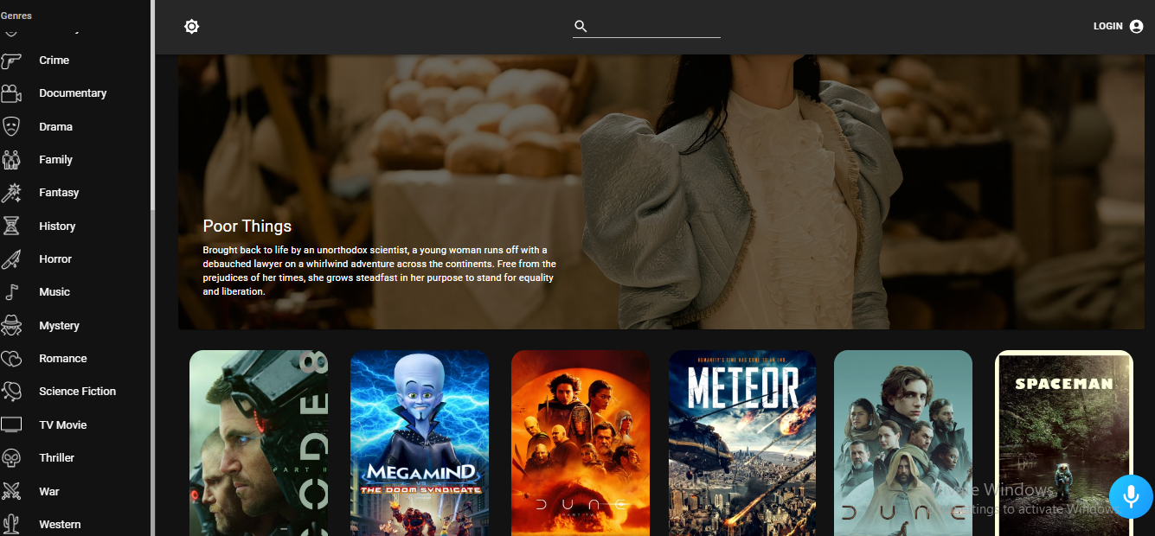Click the search magnifier icon
1155x536 pixels.
(581, 27)
